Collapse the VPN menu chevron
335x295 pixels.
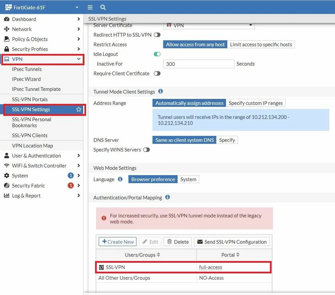click(x=79, y=59)
